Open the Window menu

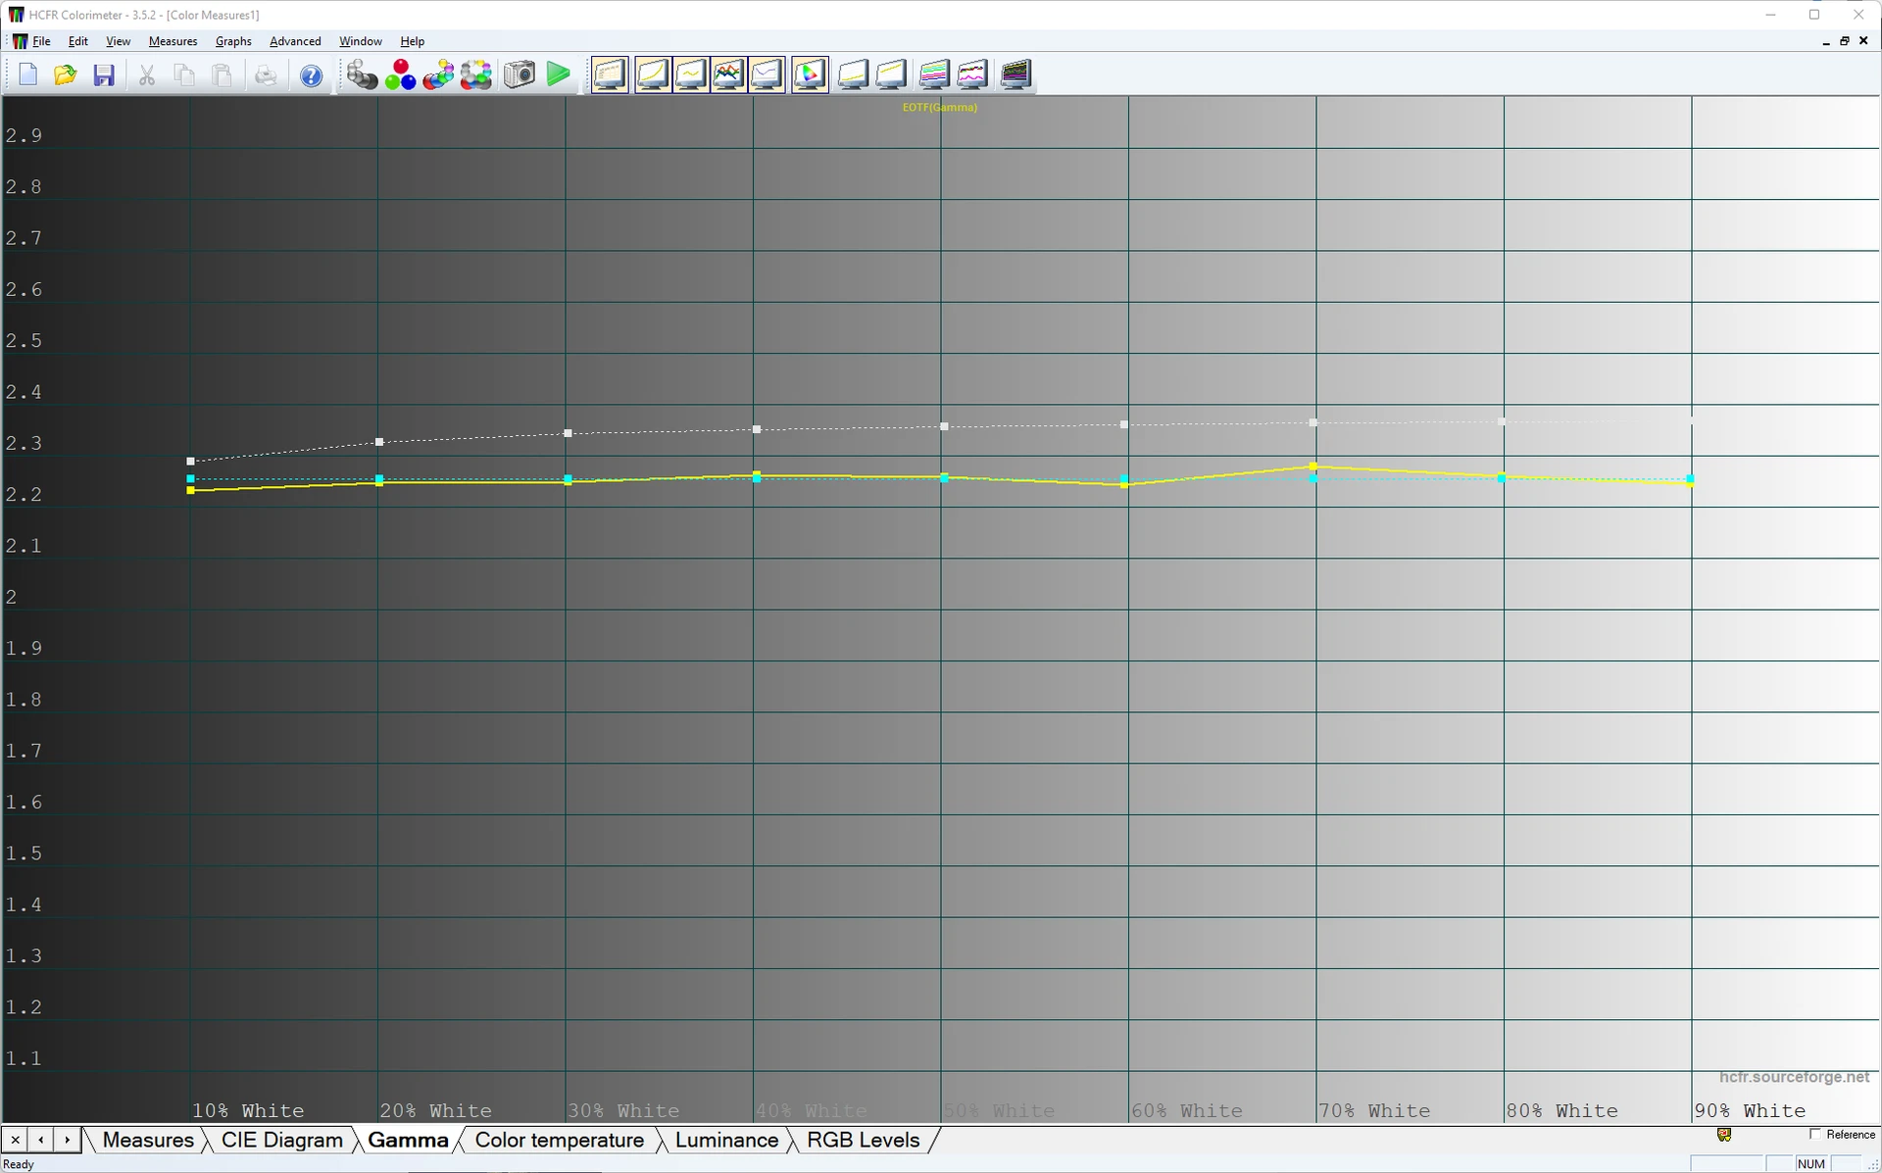(360, 41)
